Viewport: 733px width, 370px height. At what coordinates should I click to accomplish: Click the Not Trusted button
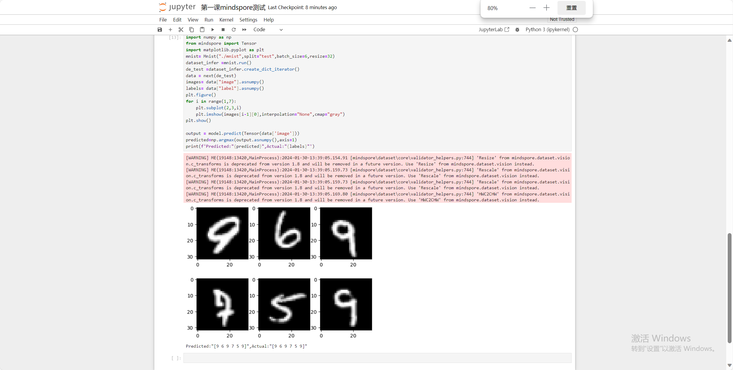pyautogui.click(x=562, y=19)
